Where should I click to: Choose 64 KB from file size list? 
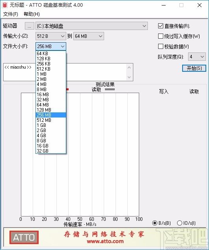click(x=51, y=54)
